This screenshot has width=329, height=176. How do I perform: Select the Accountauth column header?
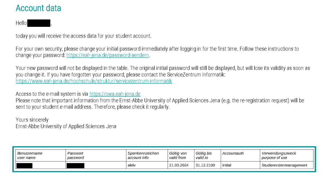coord(240,155)
